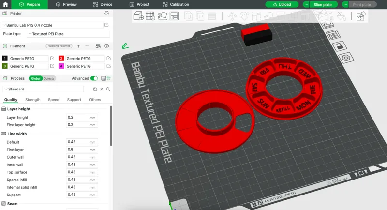Image resolution: width=387 pixels, height=210 pixels.
Task: Open the Support settings tab
Action: point(74,100)
